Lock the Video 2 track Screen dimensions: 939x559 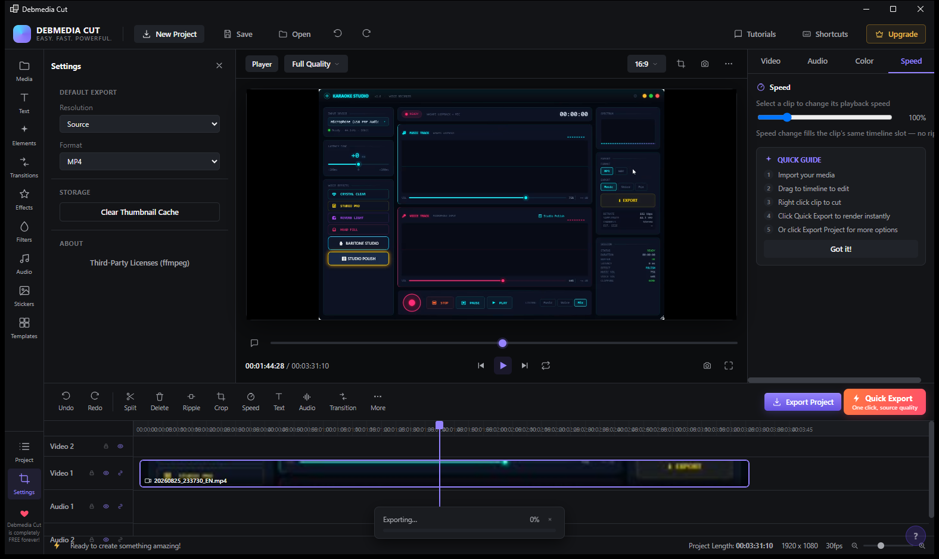(x=106, y=446)
